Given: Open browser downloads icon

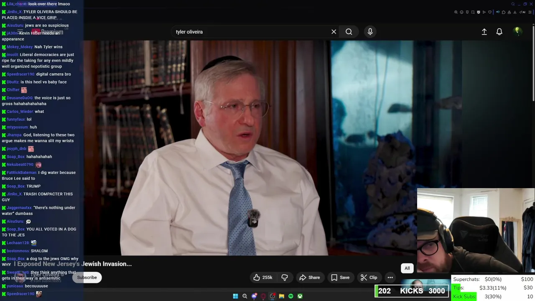Looking at the screenshot, I should pos(515,12).
